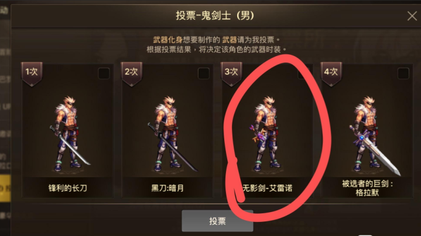Viewport: 421px width, 236px height.
Task: Close the 投票-鬼剑士 dialog
Action: 412,16
